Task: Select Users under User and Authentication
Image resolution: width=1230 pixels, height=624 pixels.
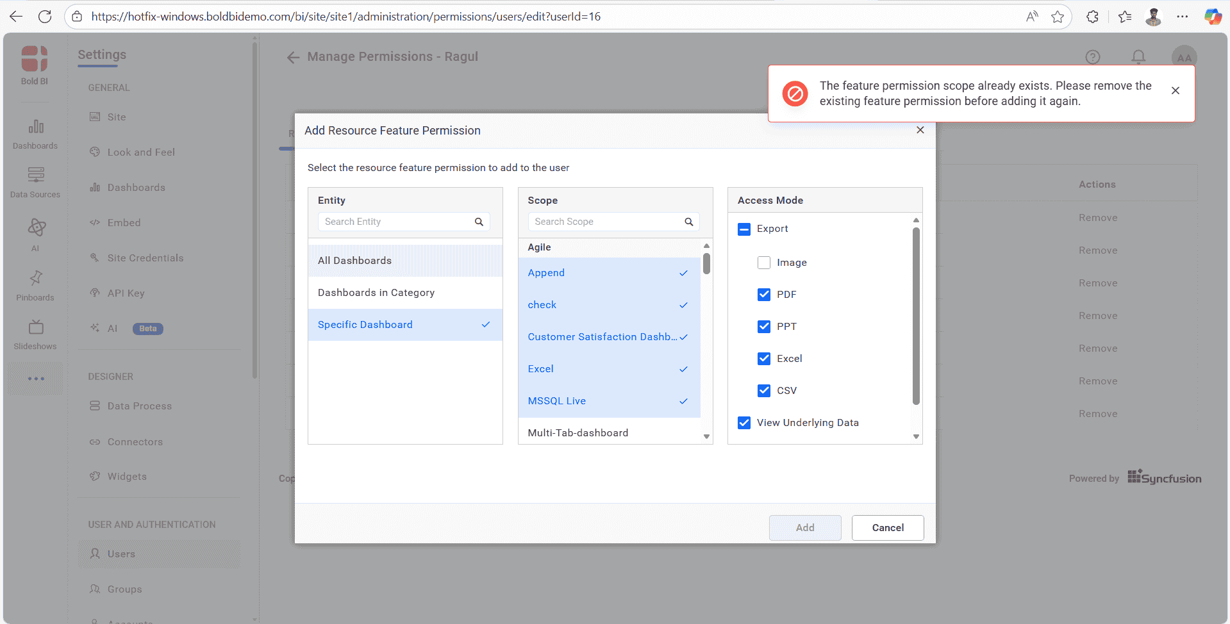Action: pyautogui.click(x=121, y=554)
